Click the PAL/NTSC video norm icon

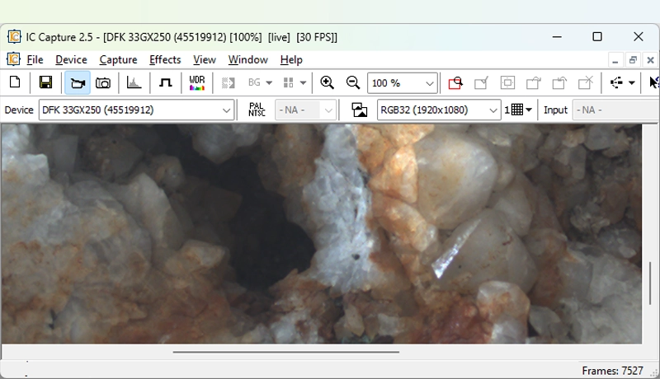[x=257, y=110]
